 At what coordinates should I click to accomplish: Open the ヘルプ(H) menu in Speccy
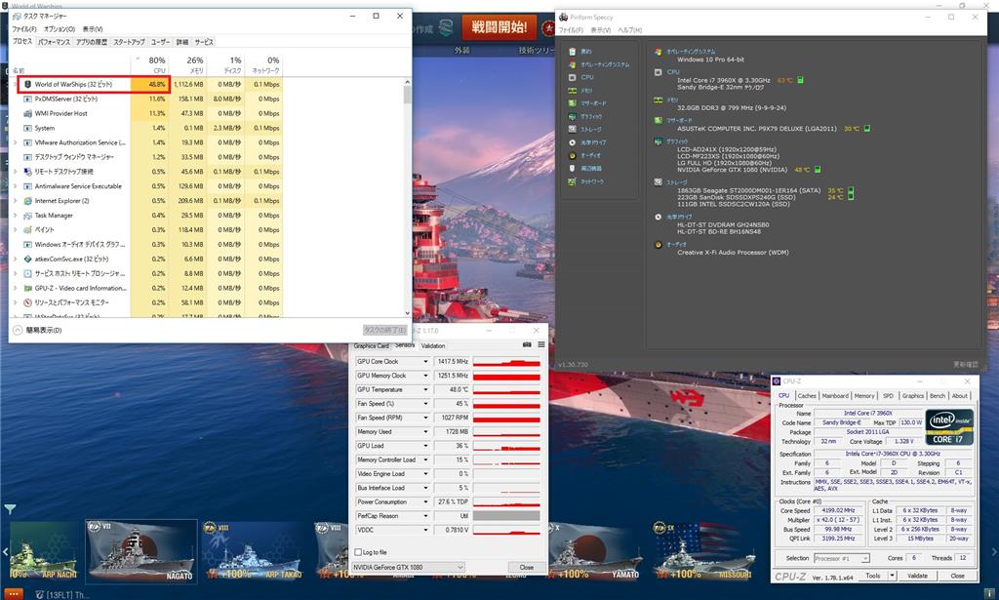pyautogui.click(x=629, y=30)
